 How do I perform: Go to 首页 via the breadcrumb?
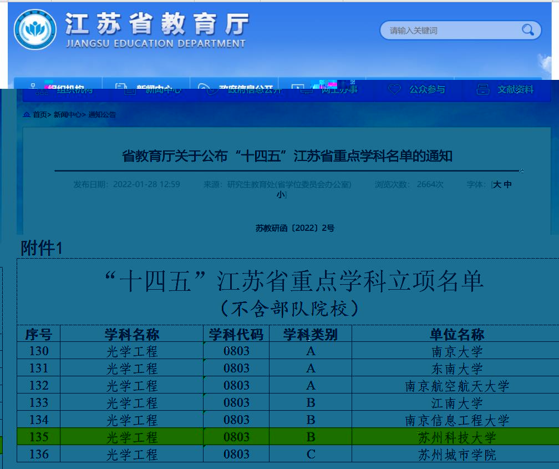tap(39, 114)
